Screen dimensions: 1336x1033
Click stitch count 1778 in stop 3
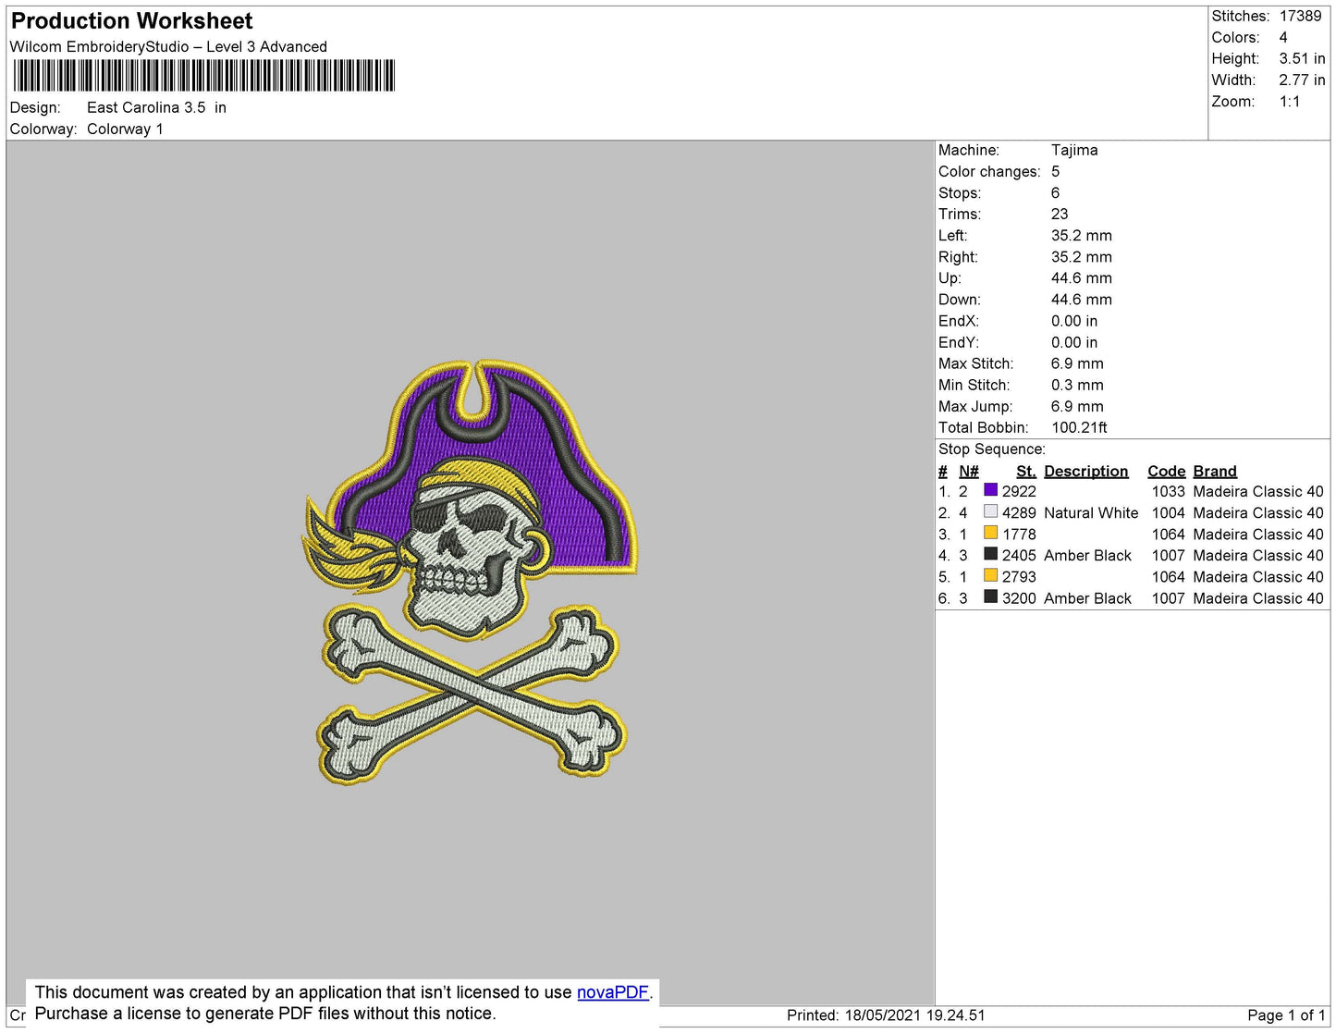click(1019, 534)
